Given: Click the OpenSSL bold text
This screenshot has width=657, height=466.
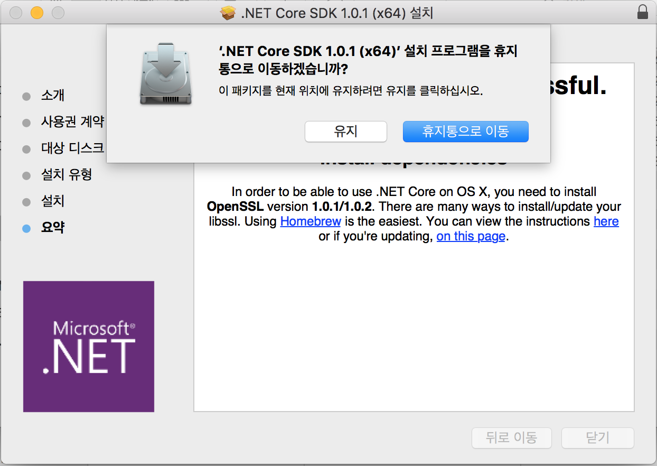Looking at the screenshot, I should 235,206.
